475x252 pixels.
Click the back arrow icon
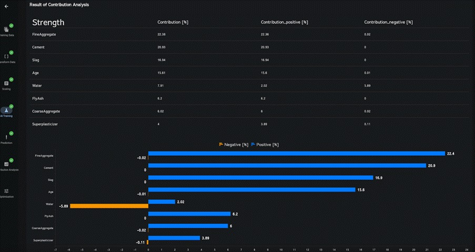pos(6,7)
